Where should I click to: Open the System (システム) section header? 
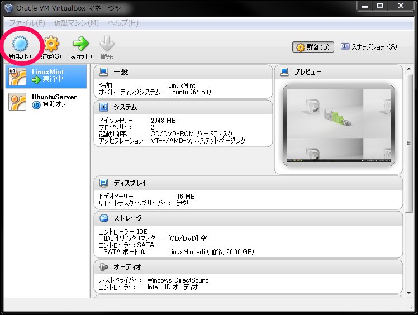[x=183, y=107]
